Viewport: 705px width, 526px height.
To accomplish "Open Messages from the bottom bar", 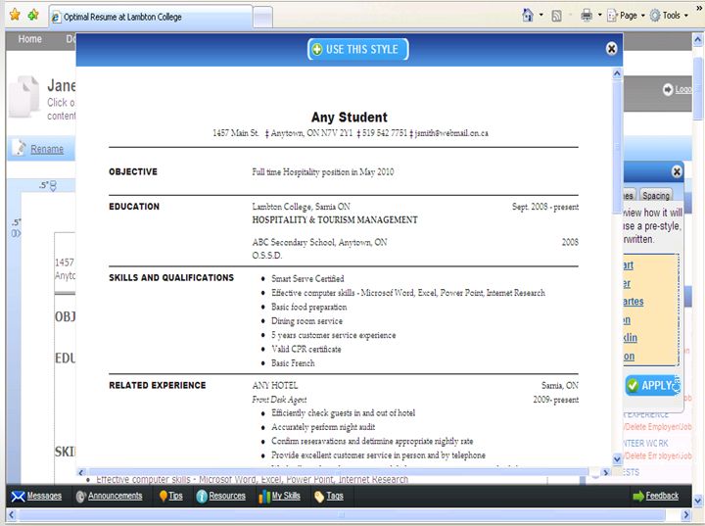I will pyautogui.click(x=44, y=496).
